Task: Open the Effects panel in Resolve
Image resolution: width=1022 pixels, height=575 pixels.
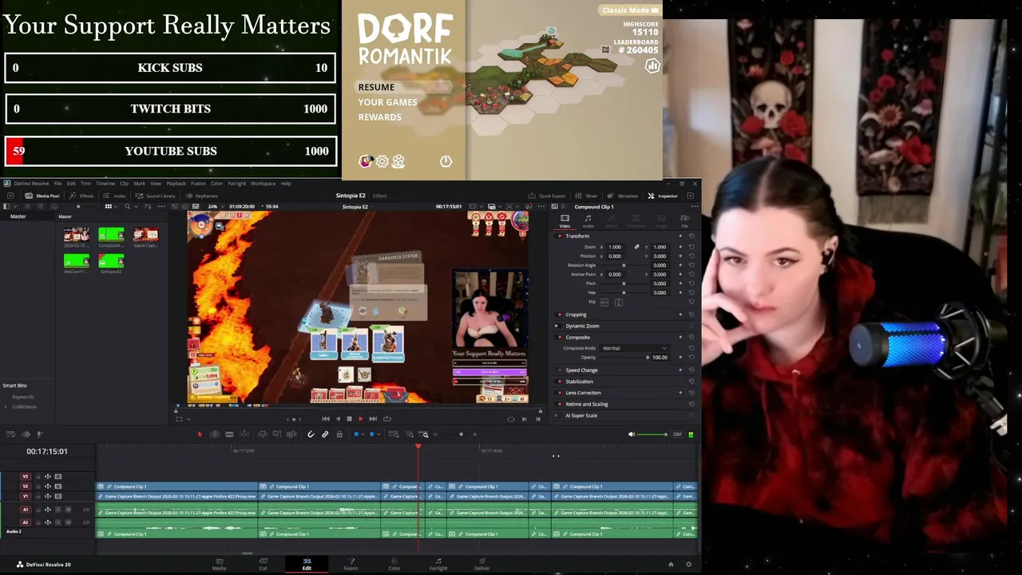Action: 81,196
